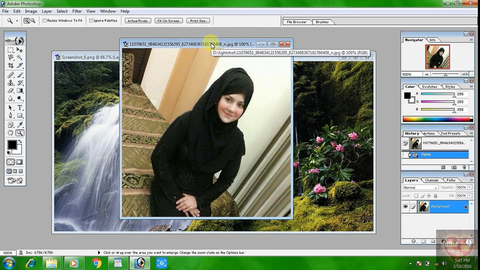The width and height of the screenshot is (480, 270).
Task: Open the File Browser palette tab
Action: (297, 22)
